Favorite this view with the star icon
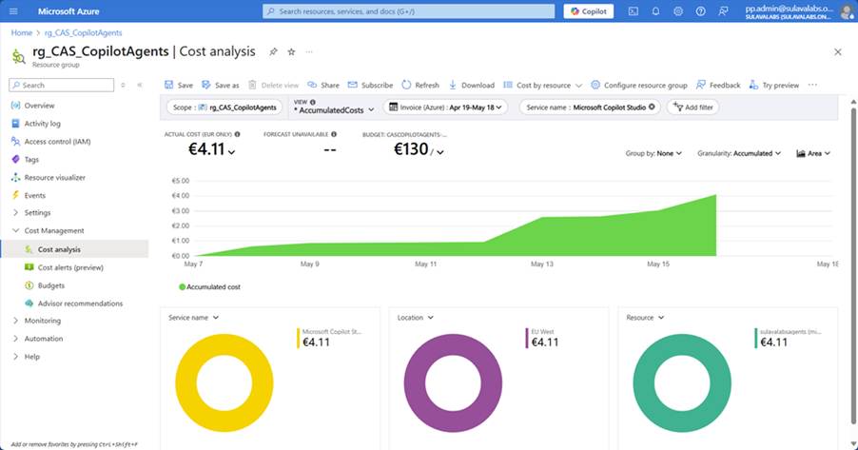858x450 pixels. point(291,50)
